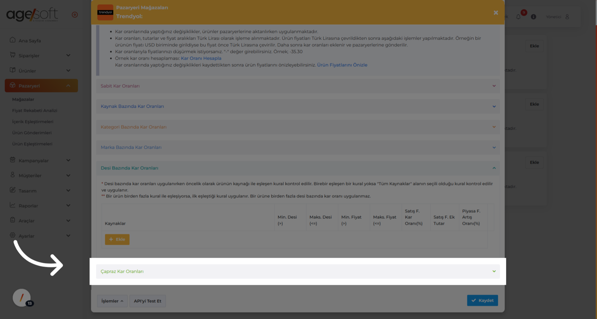
Task: Open Mağazalar submenu item
Action: 23,99
